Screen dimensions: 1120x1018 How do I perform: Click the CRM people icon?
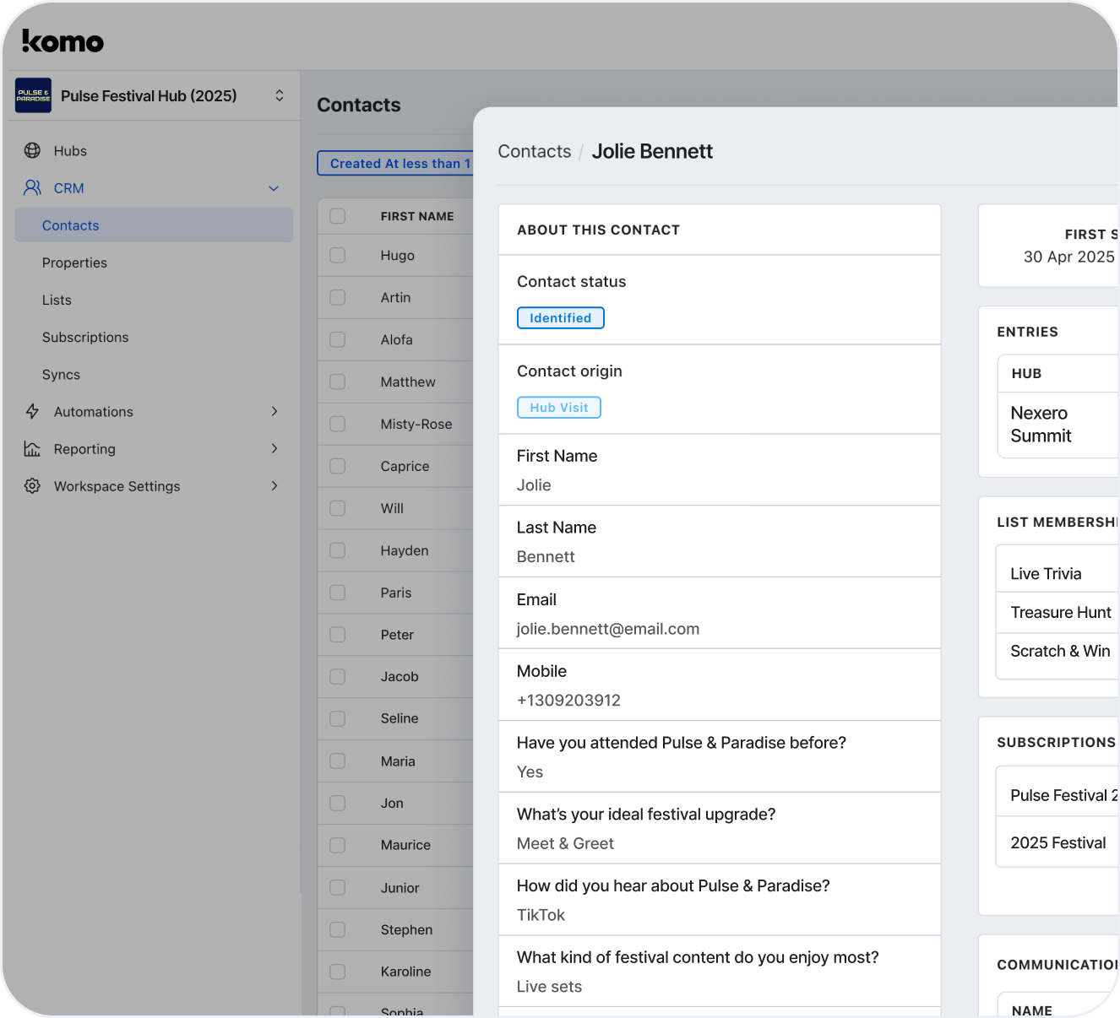pos(32,187)
